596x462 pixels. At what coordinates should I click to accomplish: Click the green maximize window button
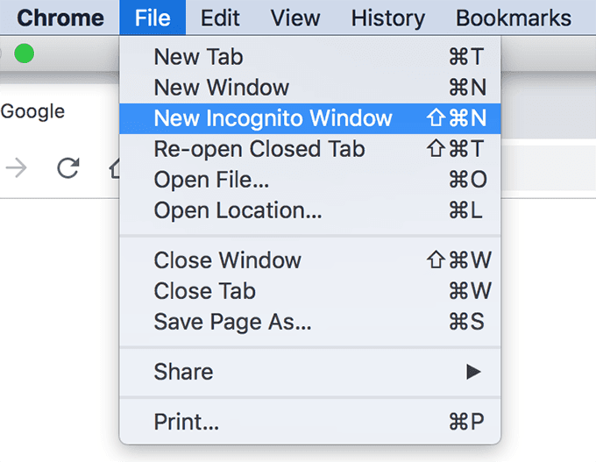[25, 55]
